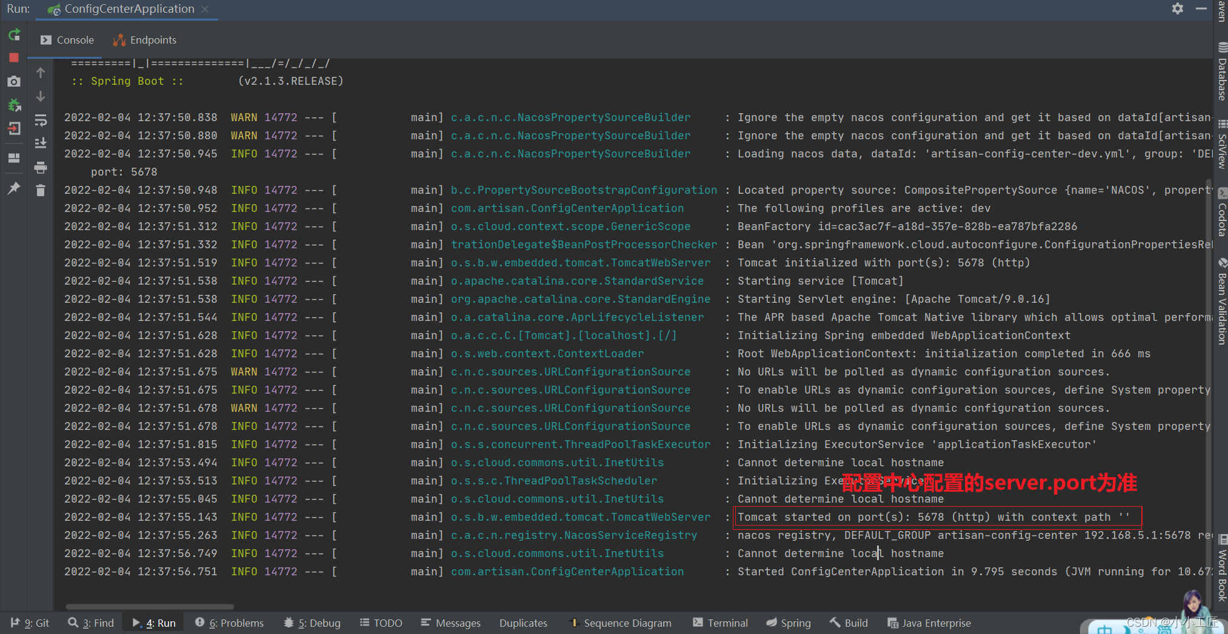1228x634 pixels.
Task: Rerun the ConfigCenterApplication
Action: (x=14, y=35)
